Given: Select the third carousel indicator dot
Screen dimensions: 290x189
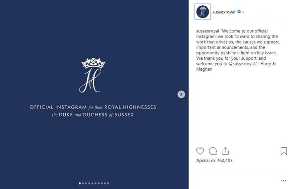Looking at the screenshot, I should [86, 183].
